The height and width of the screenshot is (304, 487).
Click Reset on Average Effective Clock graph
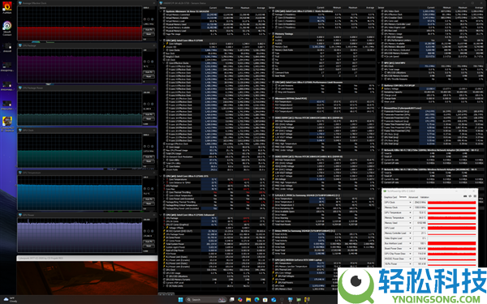click(149, 34)
